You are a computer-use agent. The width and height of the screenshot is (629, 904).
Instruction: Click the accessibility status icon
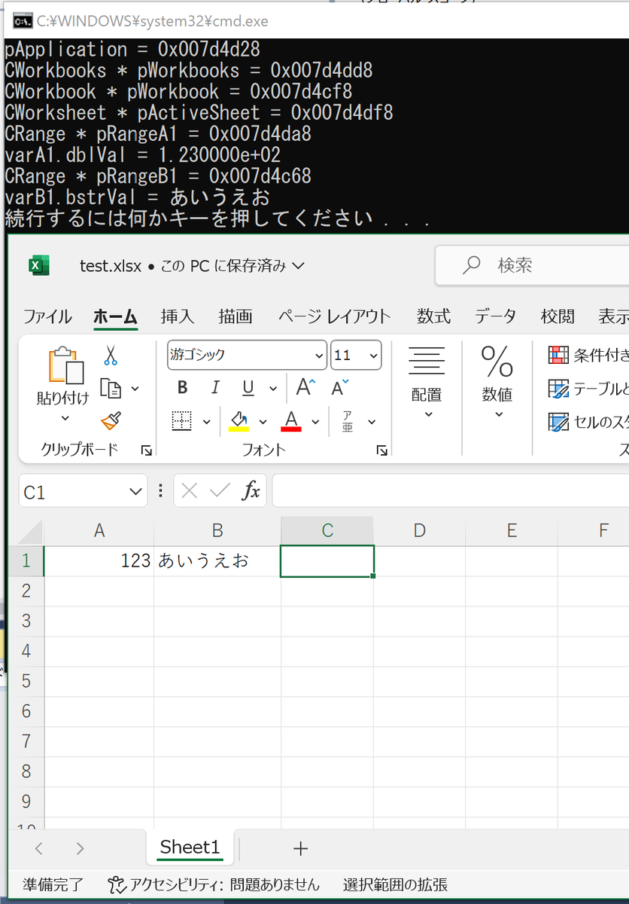pos(115,884)
